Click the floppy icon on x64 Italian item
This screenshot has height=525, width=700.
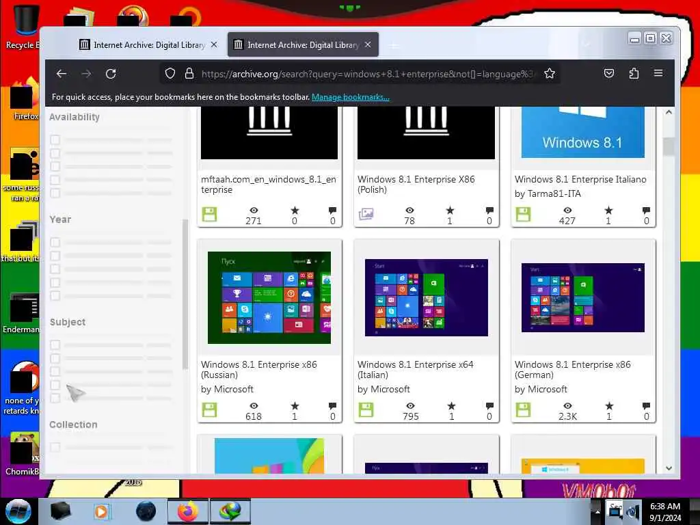click(366, 410)
